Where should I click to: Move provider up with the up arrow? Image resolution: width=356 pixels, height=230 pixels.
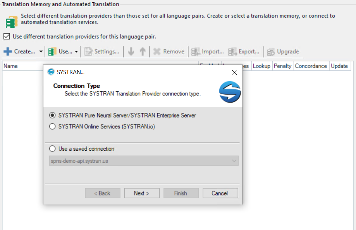pyautogui.click(x=143, y=51)
